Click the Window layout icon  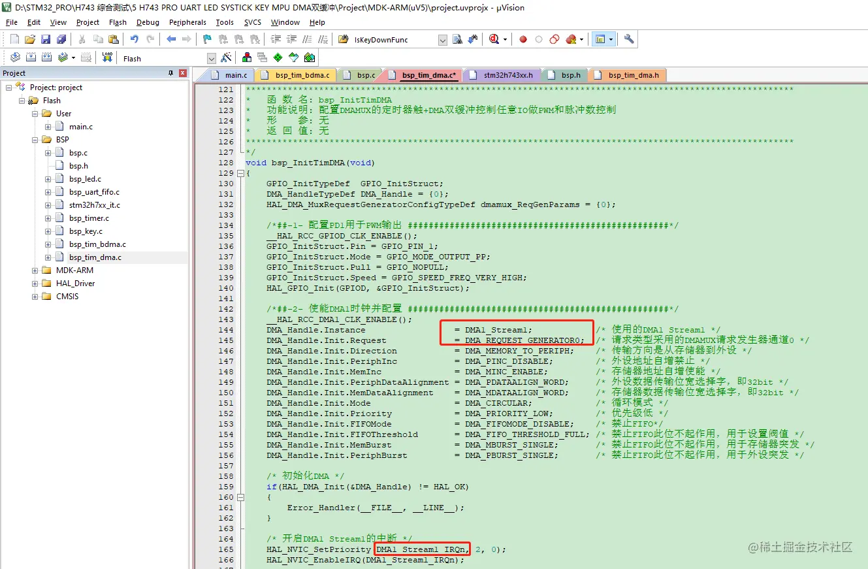tap(600, 39)
